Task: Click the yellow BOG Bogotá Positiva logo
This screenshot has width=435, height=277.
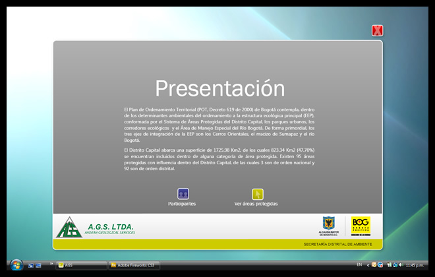Action: point(361,224)
